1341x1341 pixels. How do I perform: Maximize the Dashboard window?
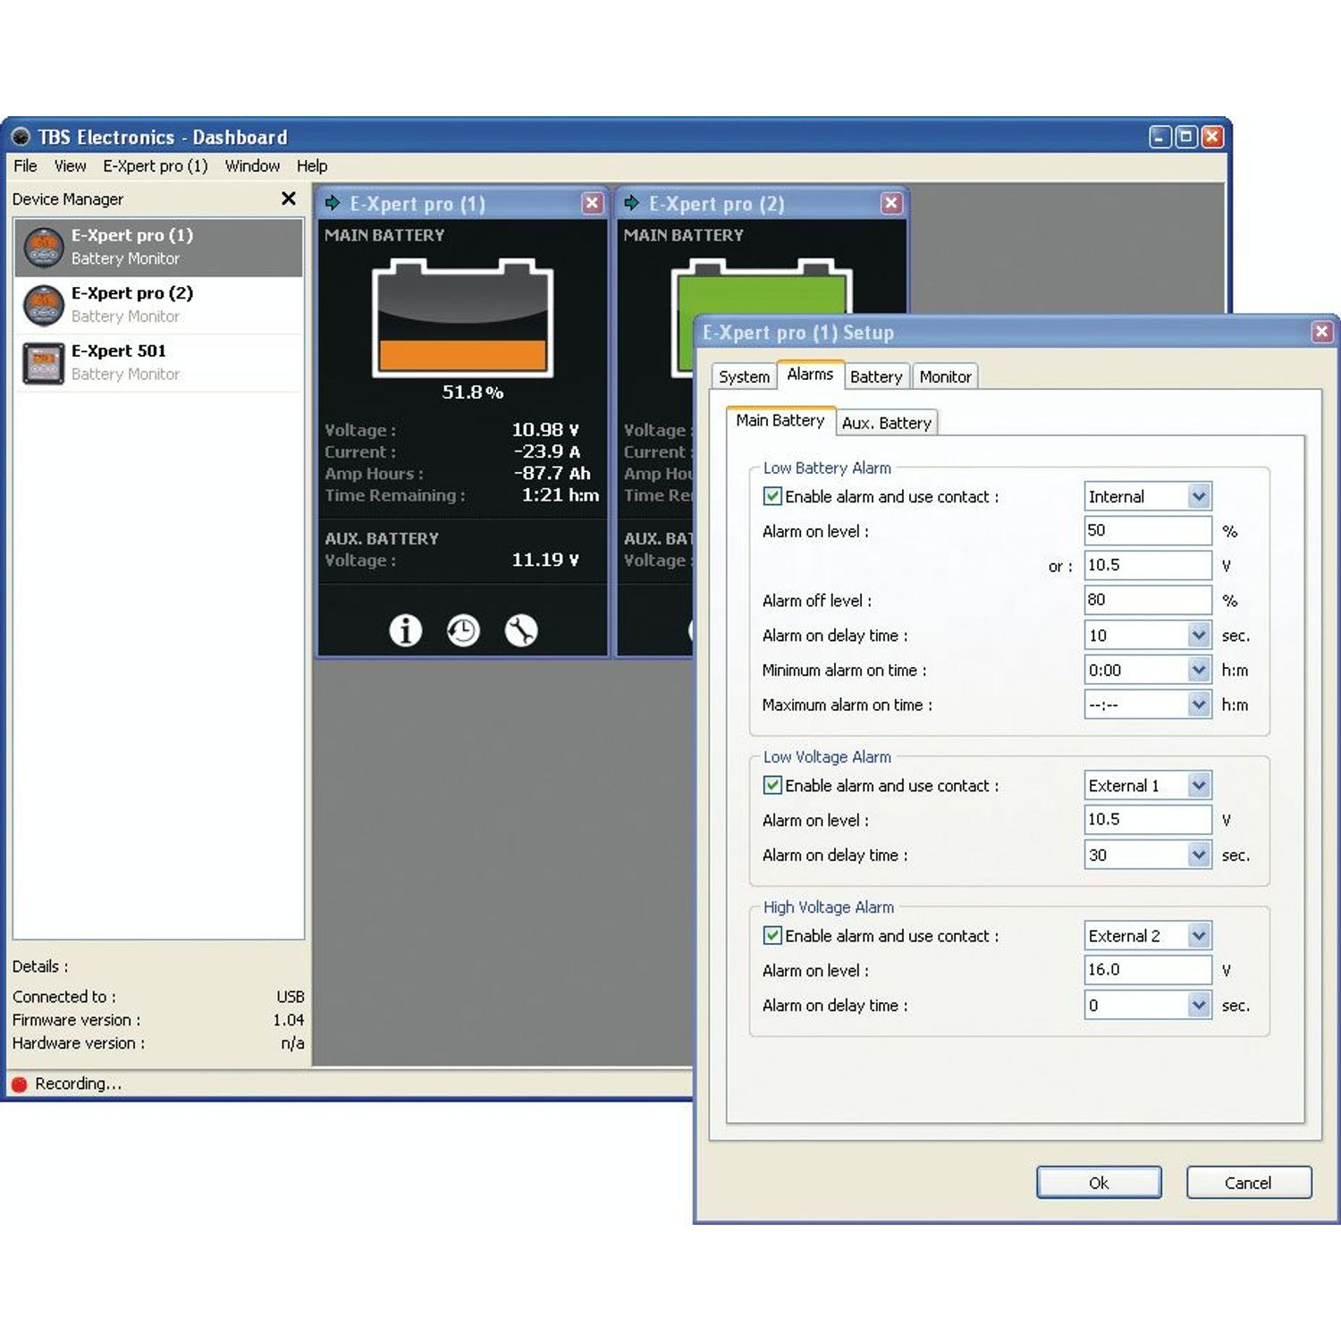coord(1185,137)
